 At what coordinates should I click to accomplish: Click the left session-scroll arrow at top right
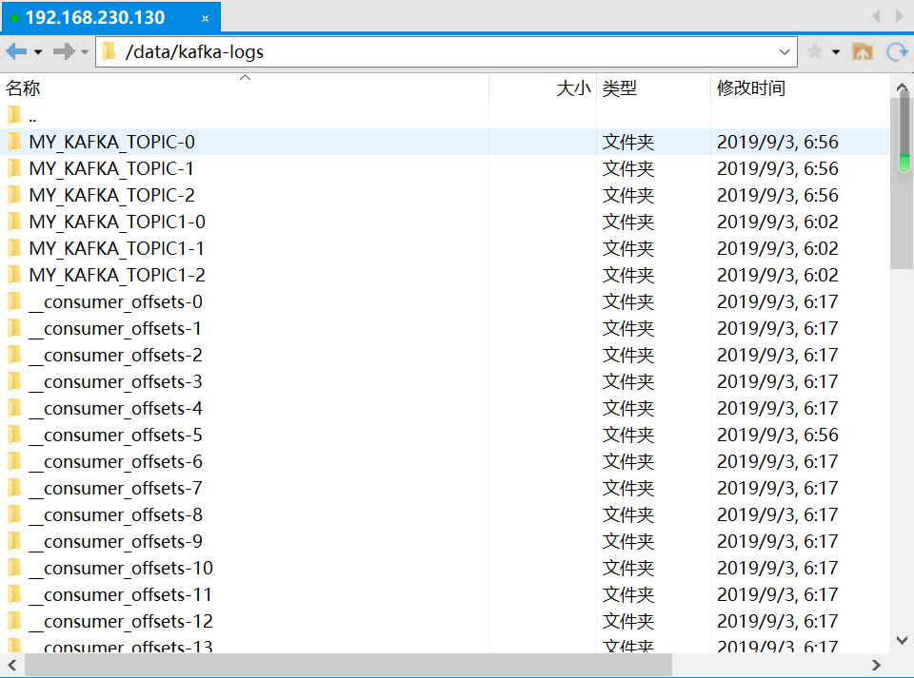pos(876,15)
